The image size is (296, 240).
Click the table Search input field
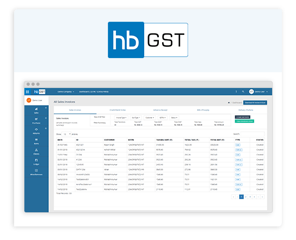(x=253, y=134)
